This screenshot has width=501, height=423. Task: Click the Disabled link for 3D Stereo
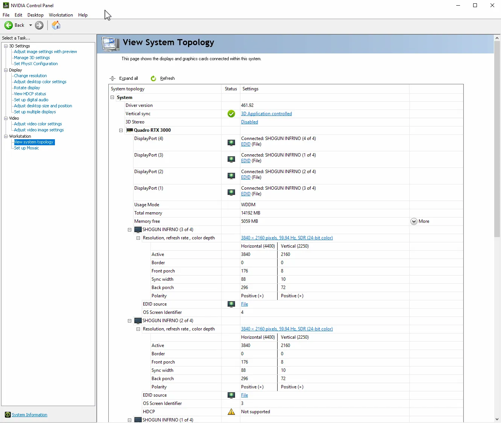click(x=249, y=122)
